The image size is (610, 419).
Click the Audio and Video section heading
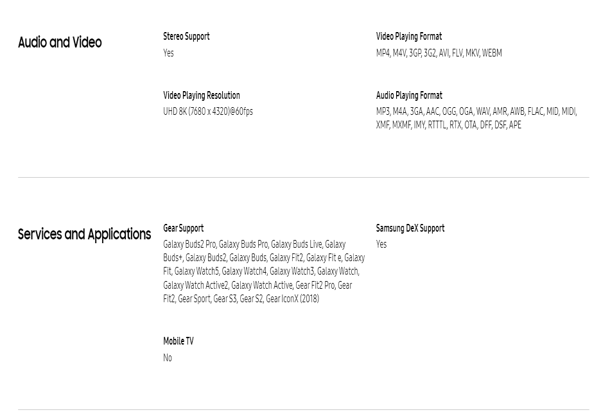60,42
